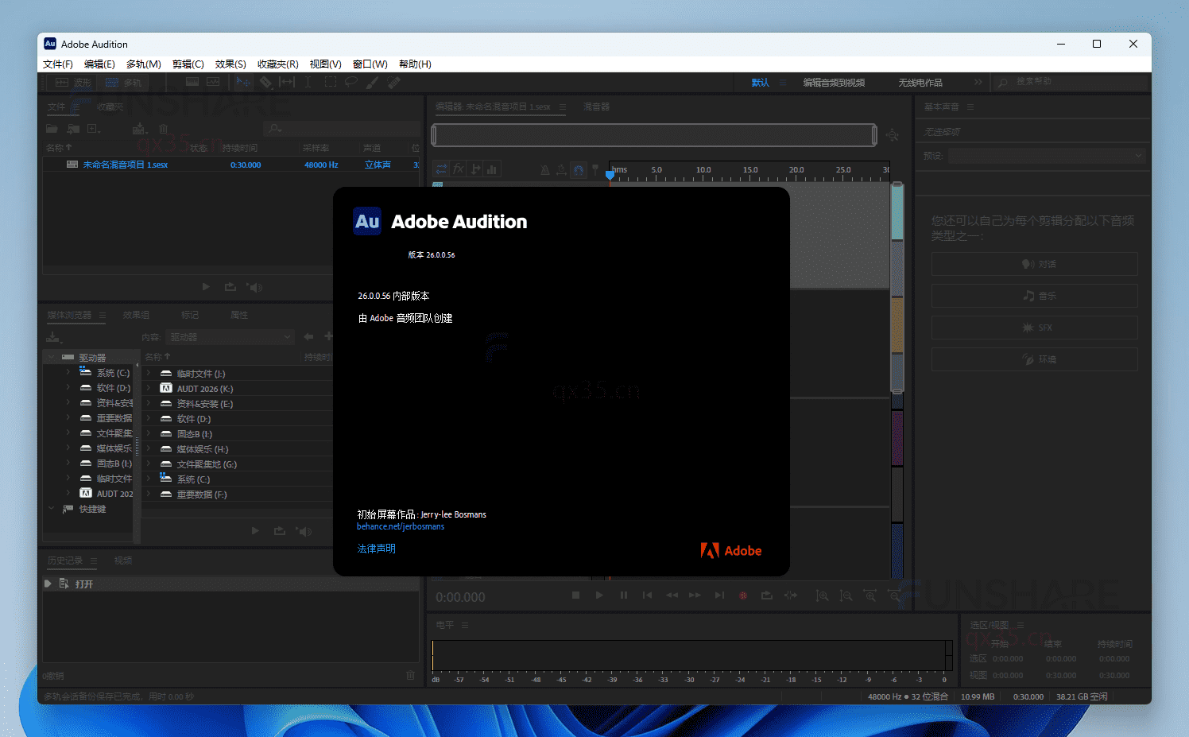1189x737 pixels.
Task: Toggle the metronome above the timeline
Action: (x=544, y=168)
